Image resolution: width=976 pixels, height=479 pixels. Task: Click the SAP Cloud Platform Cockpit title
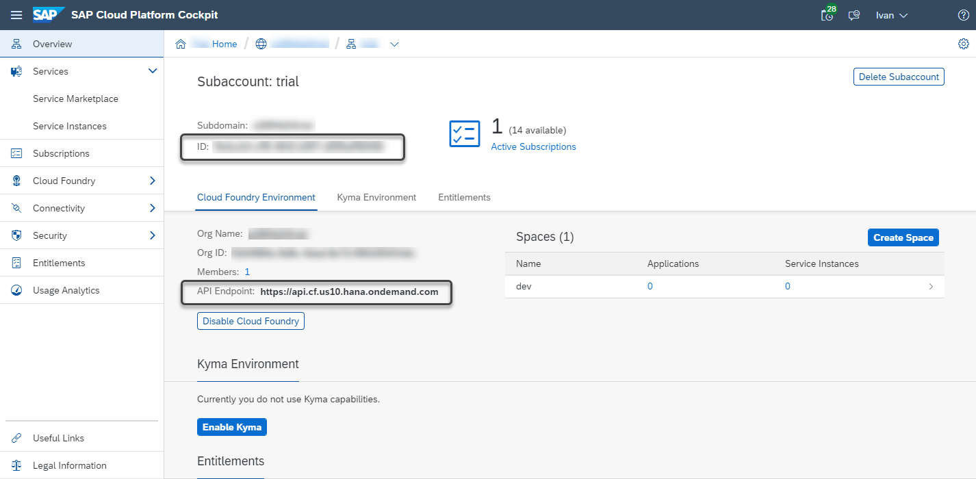(x=145, y=14)
